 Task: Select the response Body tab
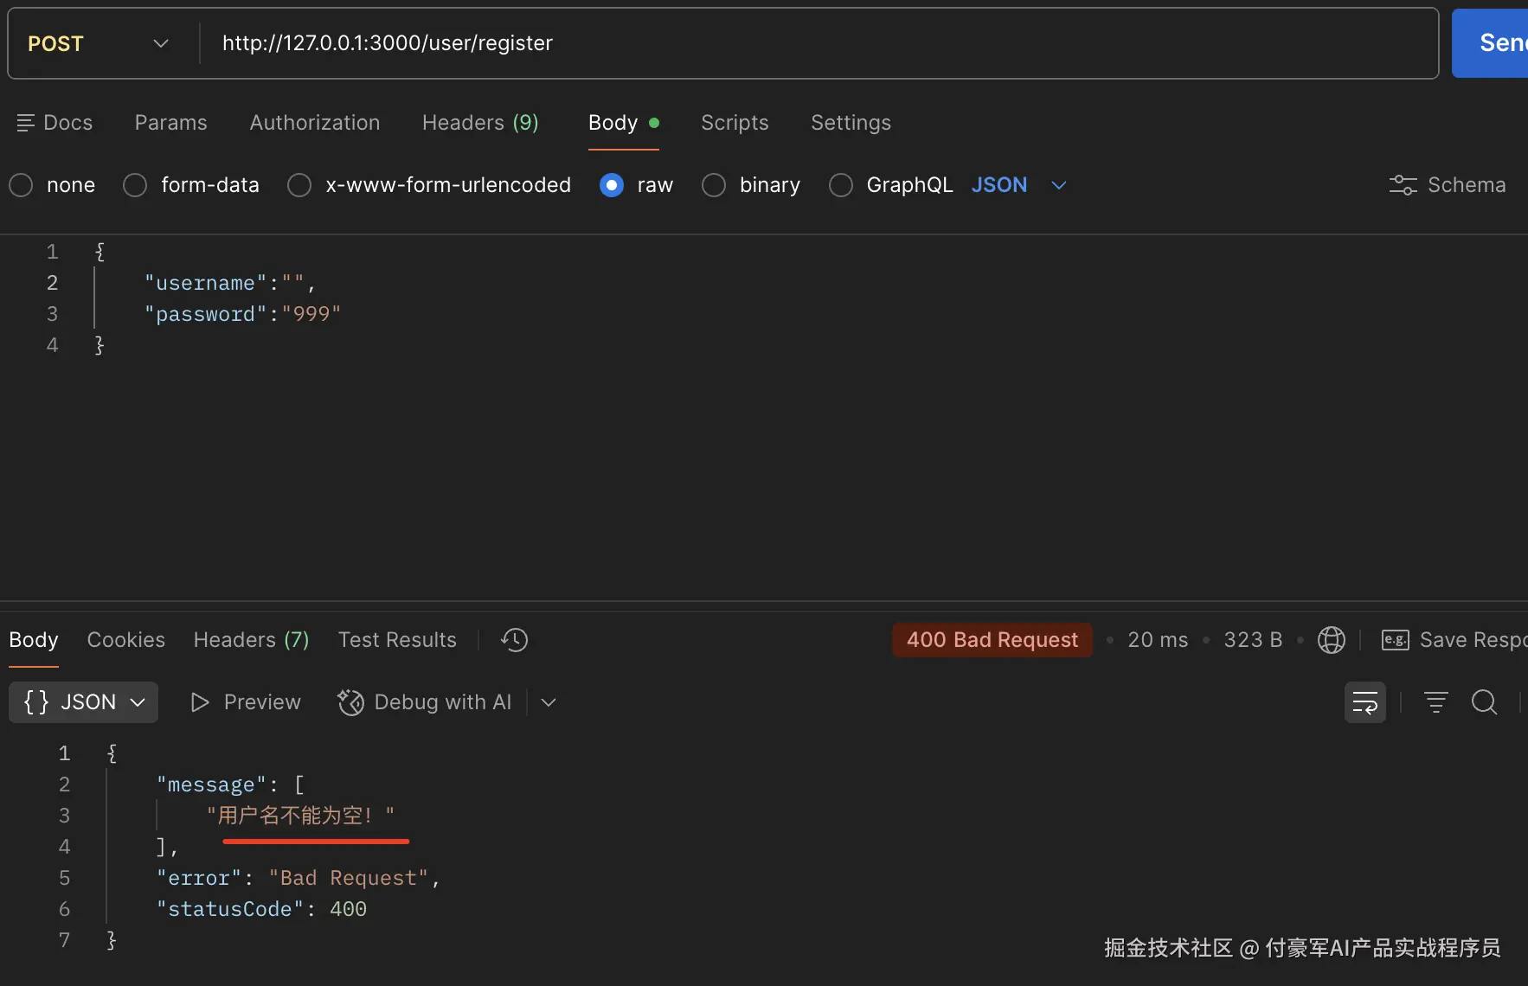coord(34,640)
